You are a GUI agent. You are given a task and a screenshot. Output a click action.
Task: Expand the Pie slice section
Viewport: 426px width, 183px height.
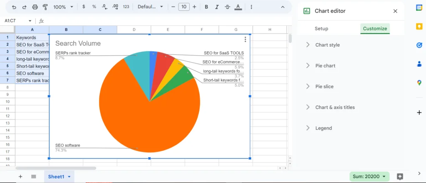pyautogui.click(x=324, y=86)
